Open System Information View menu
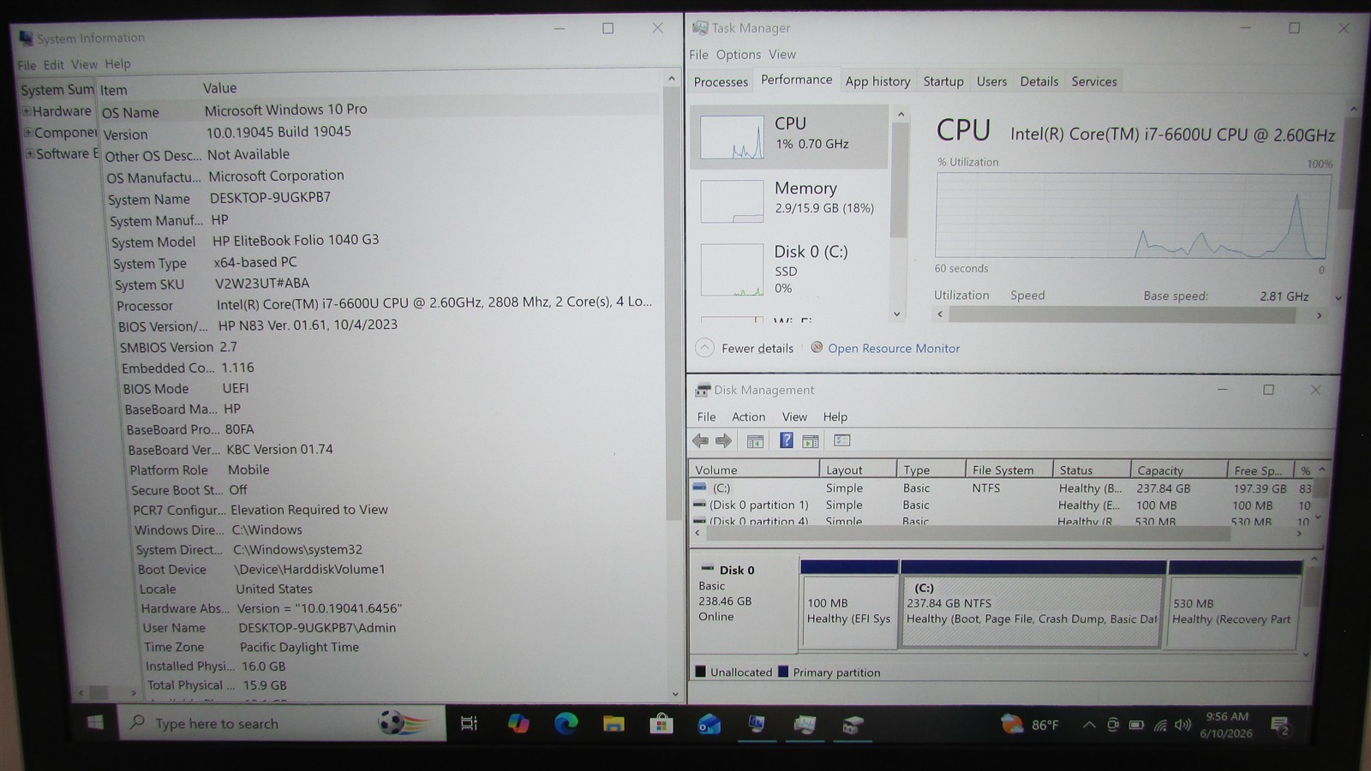The height and width of the screenshot is (771, 1371). coord(84,64)
